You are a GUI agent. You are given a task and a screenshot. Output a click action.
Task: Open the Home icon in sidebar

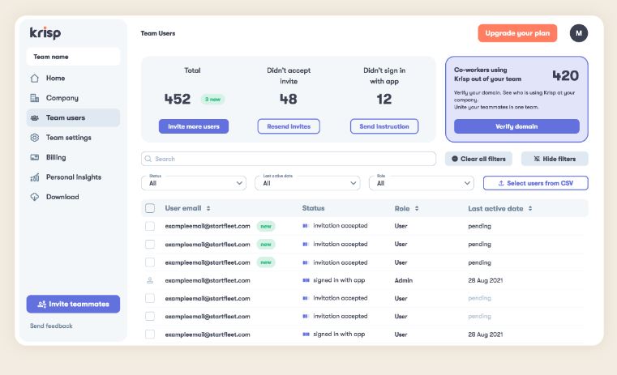click(35, 79)
